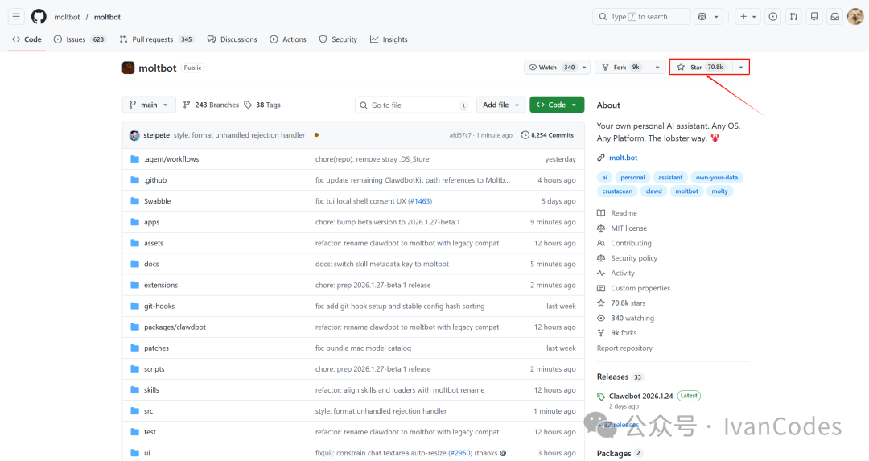Open the #2950 pull request link

(460, 453)
